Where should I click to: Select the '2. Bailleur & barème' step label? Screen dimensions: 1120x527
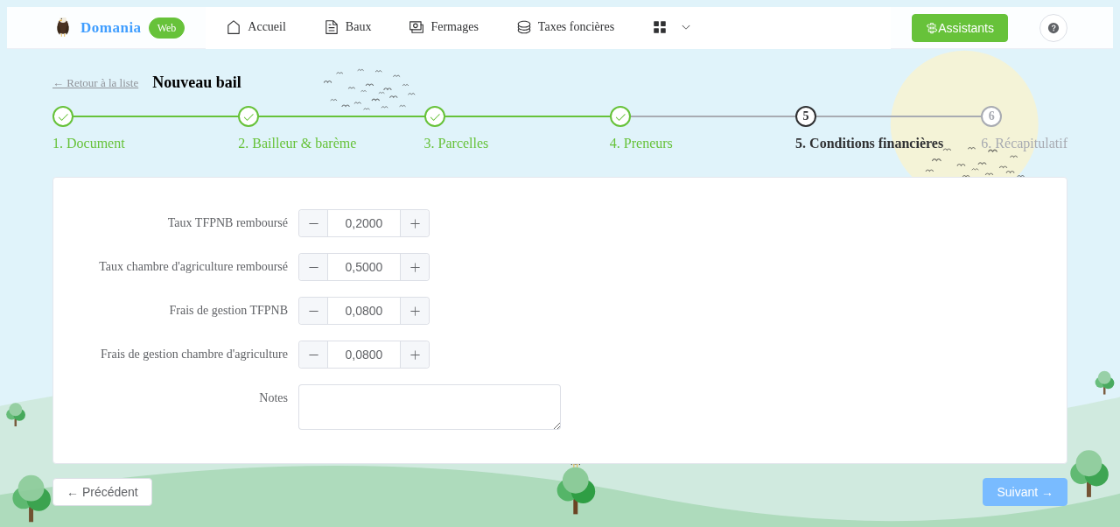pyautogui.click(x=297, y=144)
